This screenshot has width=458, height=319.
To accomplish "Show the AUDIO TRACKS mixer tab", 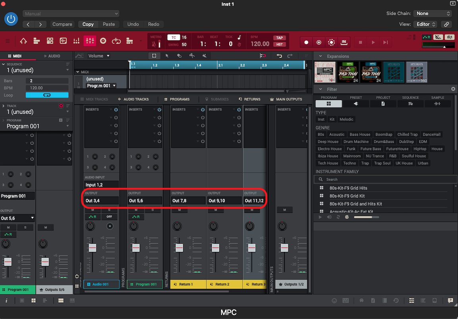I will point(133,99).
